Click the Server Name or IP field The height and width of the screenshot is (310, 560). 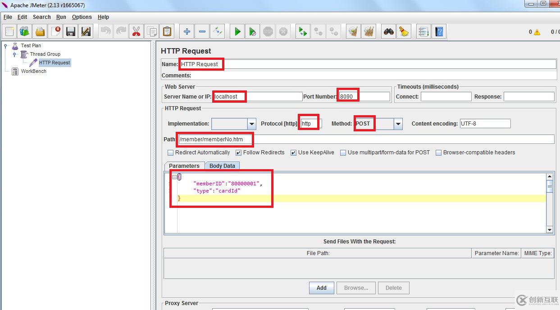tap(258, 97)
